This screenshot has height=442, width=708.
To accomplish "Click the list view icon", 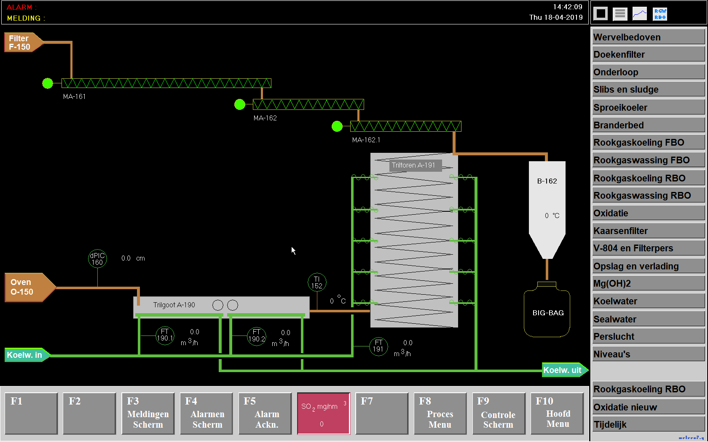I will (620, 14).
